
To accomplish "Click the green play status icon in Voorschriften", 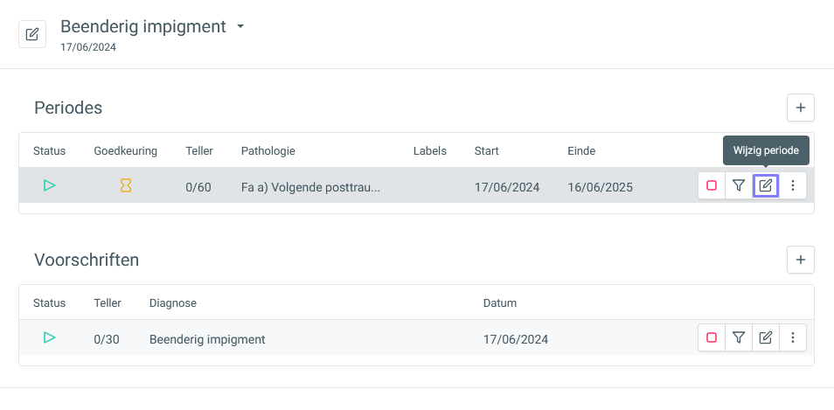I will pos(50,337).
